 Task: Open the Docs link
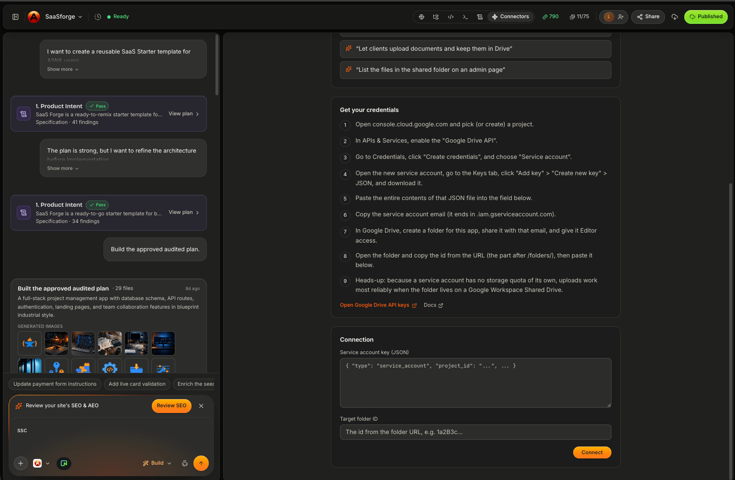(x=433, y=305)
